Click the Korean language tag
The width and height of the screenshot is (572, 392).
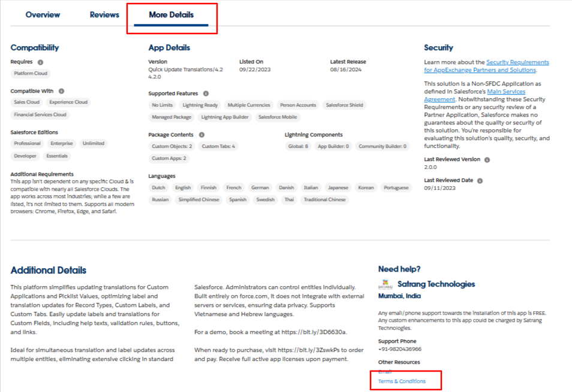(366, 187)
